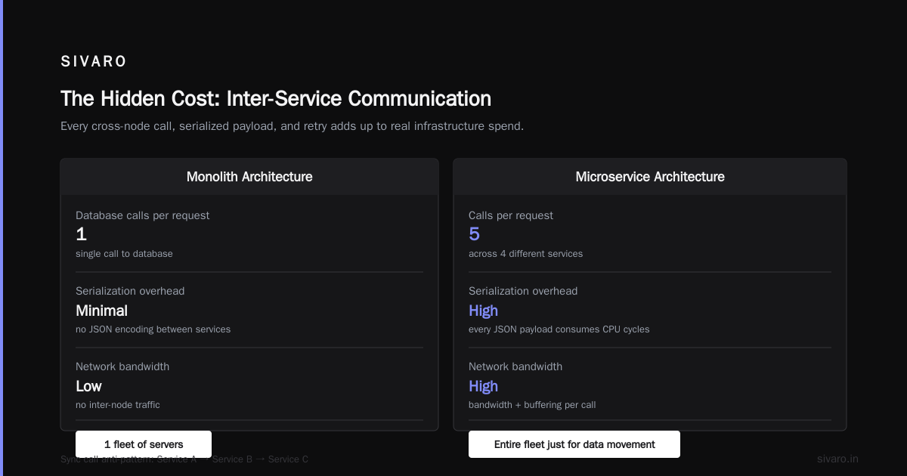Click the '1 fleet of servers' button
Screen dimensions: 907x476
pyautogui.click(x=144, y=444)
